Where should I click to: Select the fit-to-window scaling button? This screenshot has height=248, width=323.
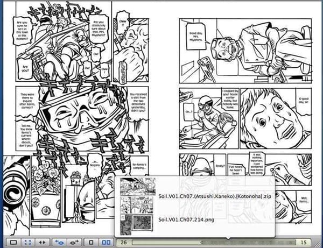(28, 242)
